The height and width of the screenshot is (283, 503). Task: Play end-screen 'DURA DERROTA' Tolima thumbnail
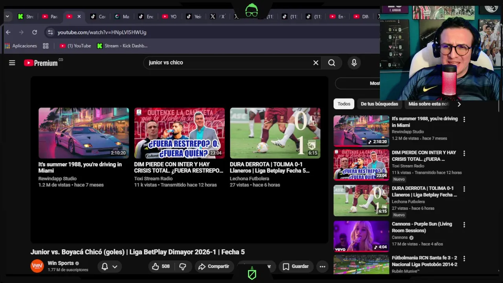(275, 133)
